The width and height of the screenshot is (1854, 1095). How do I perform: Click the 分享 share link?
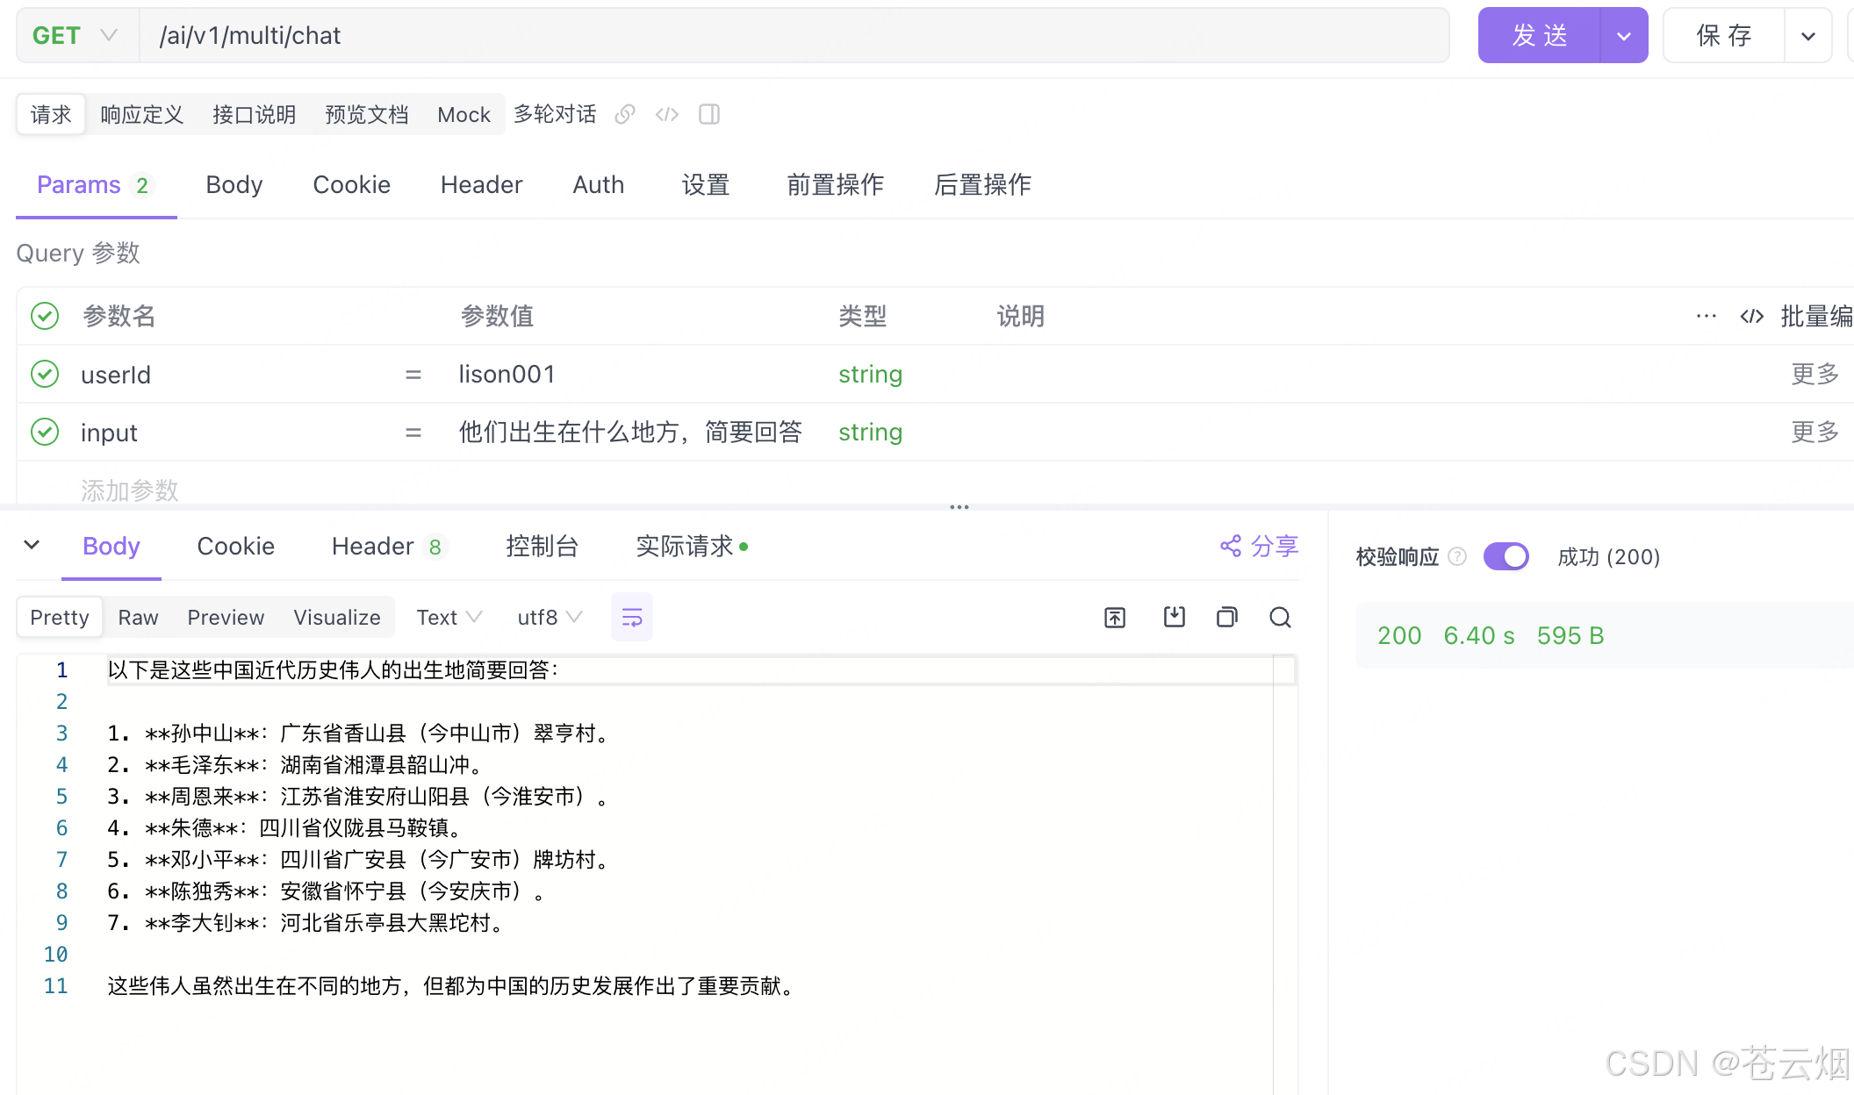tap(1260, 547)
